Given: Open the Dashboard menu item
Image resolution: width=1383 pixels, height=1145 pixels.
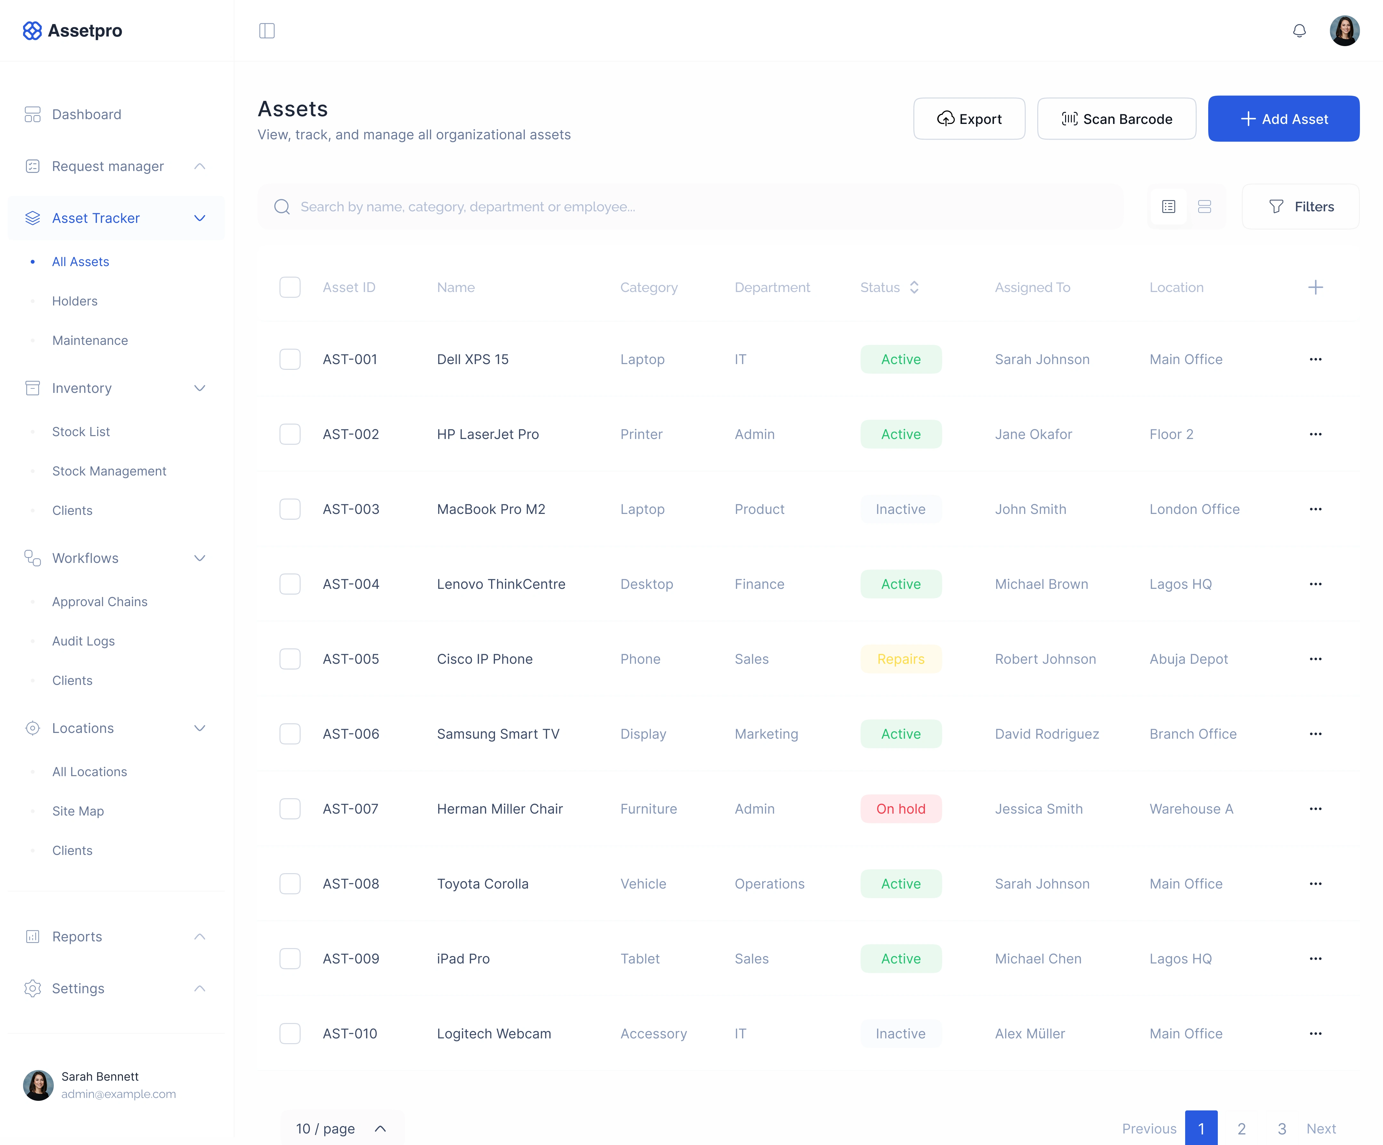Looking at the screenshot, I should click(86, 115).
